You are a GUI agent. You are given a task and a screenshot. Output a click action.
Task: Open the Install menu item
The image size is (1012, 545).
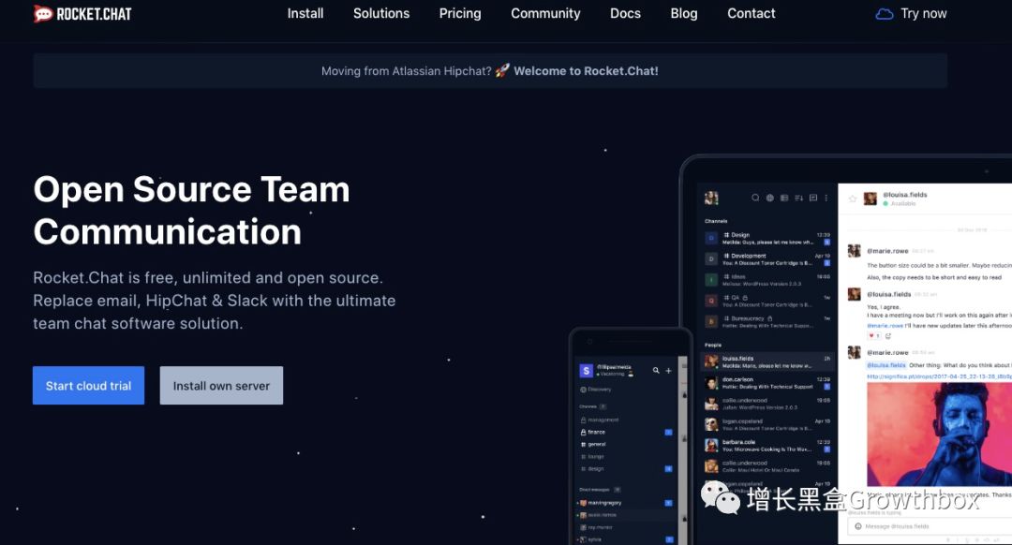pos(305,13)
